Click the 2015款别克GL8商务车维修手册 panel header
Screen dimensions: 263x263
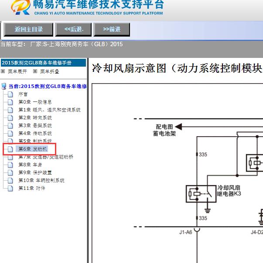[43, 63]
